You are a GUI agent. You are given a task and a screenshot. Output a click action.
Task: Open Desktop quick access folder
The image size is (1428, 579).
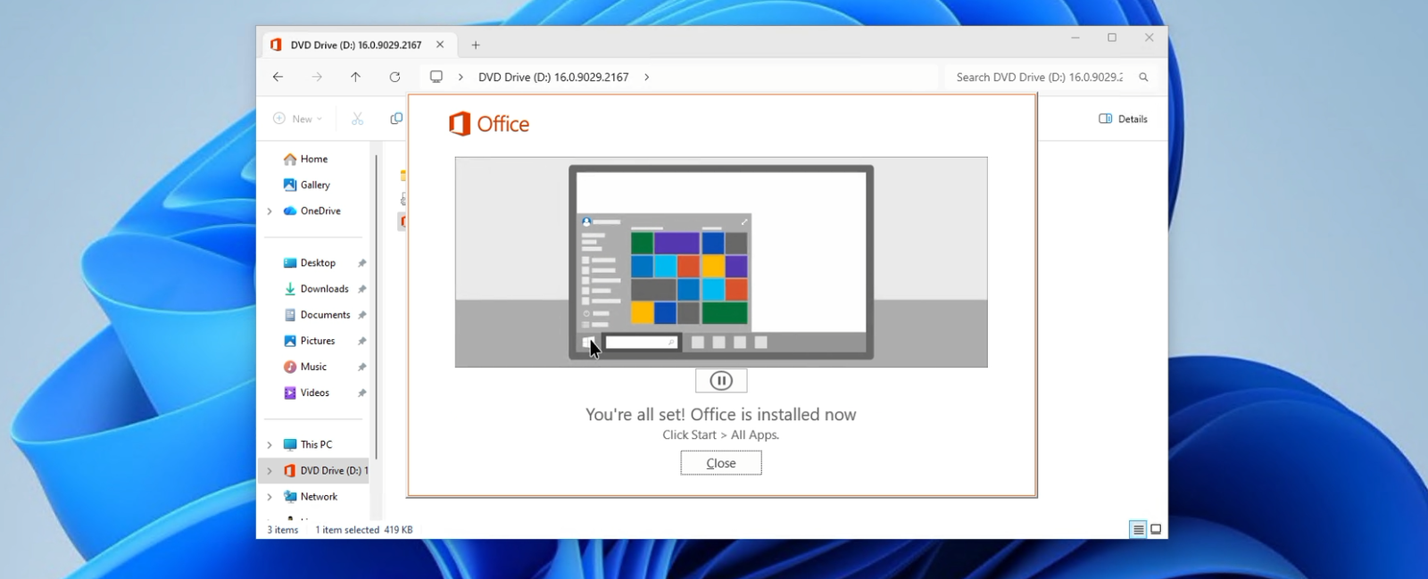click(x=318, y=262)
